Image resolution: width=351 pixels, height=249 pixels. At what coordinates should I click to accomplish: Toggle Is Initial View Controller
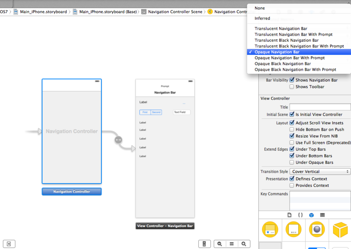point(292,114)
